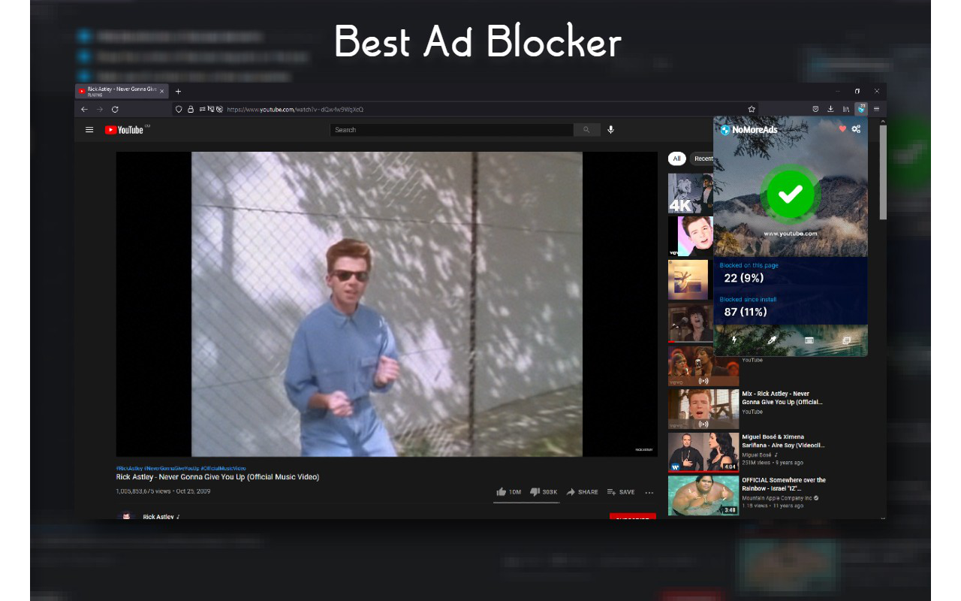Open the Somewhere over the Rainbow 3:48 thumbnail
The image size is (961, 601).
(703, 495)
